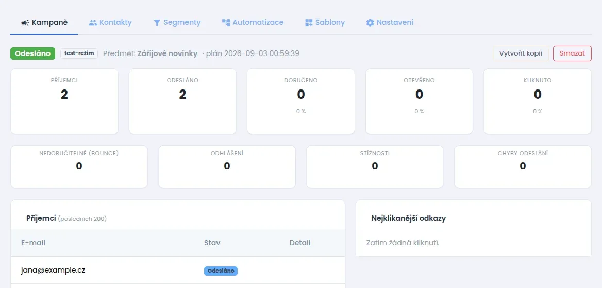Image resolution: width=602 pixels, height=288 pixels.
Task: Open the Nastavení tab
Action: pos(390,22)
